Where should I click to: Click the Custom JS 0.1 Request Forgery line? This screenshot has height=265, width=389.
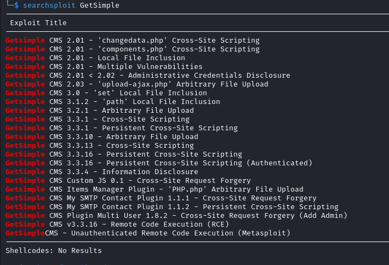tap(128, 181)
